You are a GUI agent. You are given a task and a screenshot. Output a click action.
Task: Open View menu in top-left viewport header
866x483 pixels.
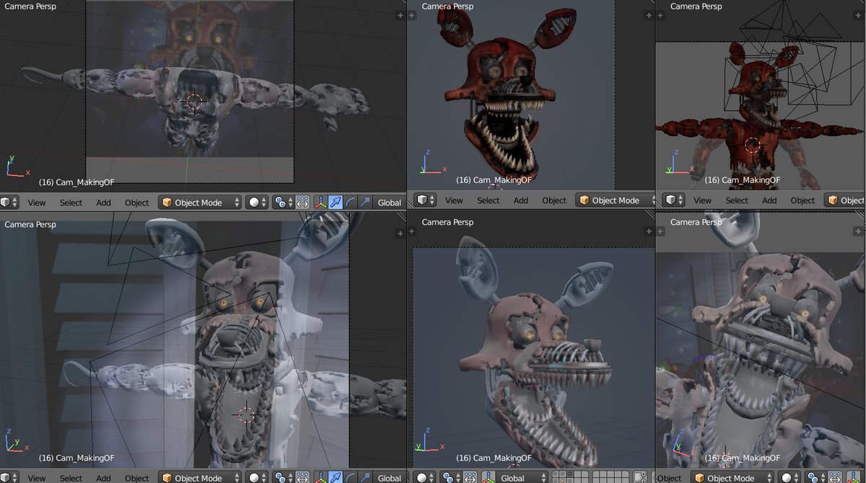[37, 203]
